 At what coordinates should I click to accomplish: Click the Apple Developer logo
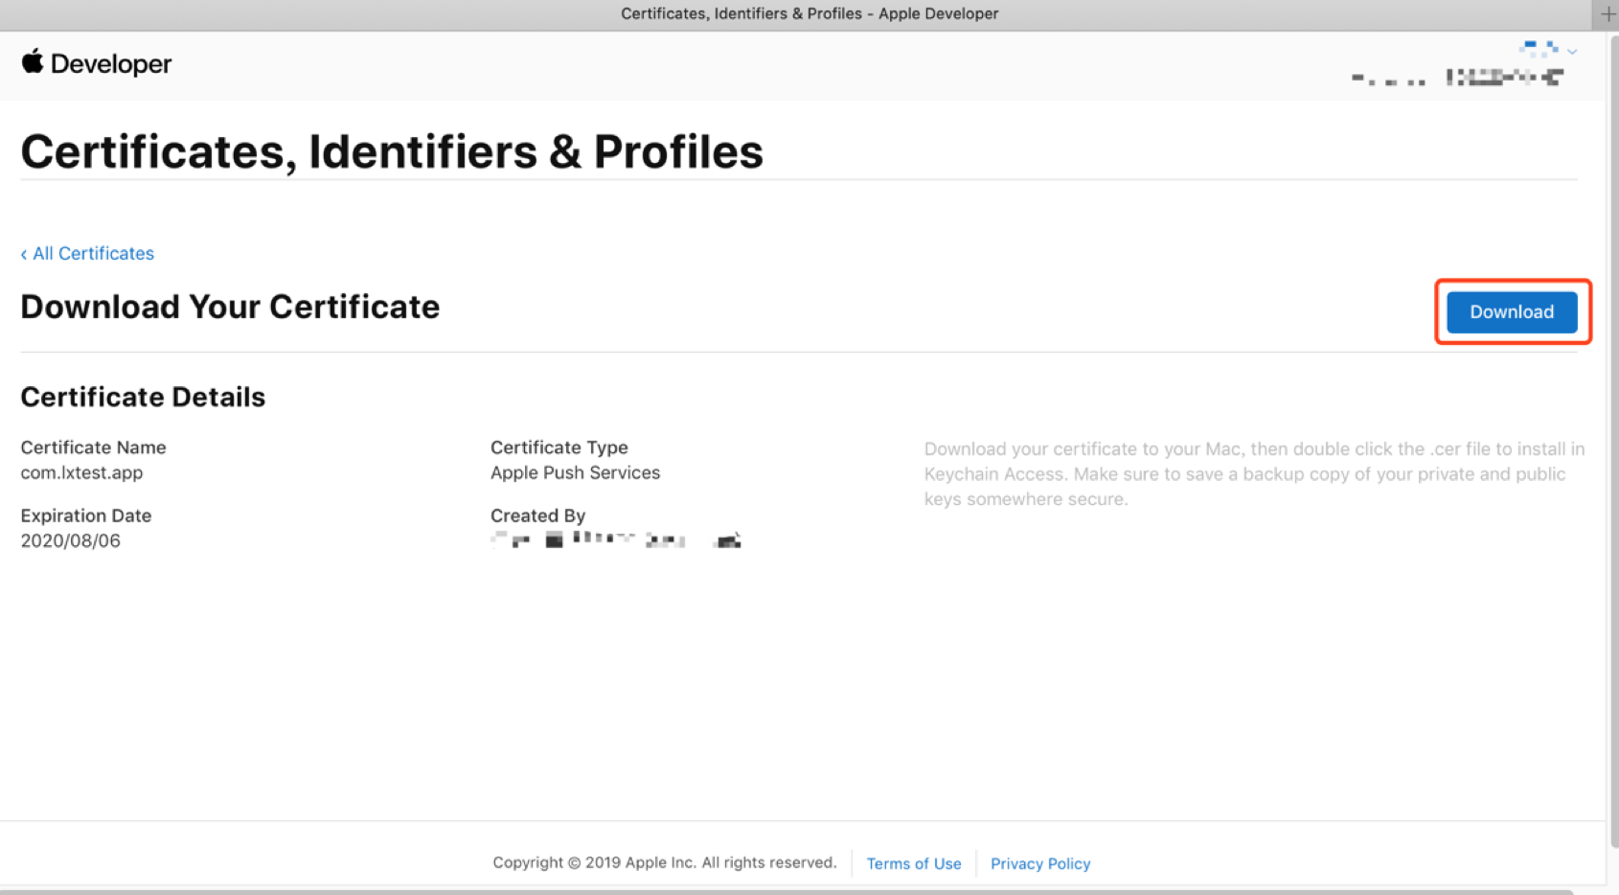96,63
